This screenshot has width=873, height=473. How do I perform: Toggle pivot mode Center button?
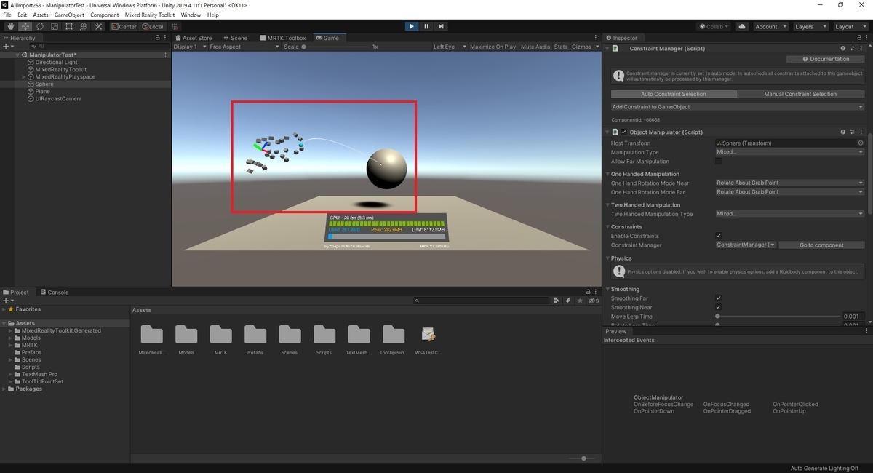tap(124, 26)
